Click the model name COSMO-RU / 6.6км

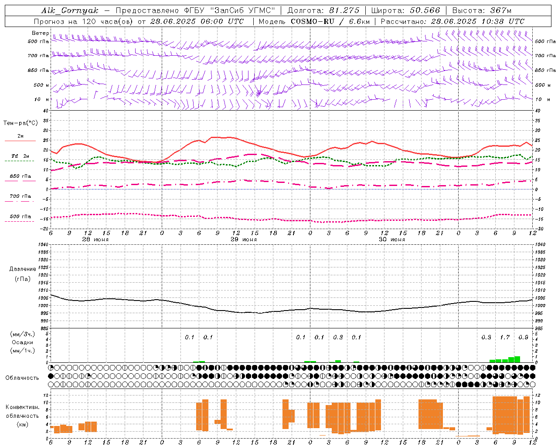330,21
